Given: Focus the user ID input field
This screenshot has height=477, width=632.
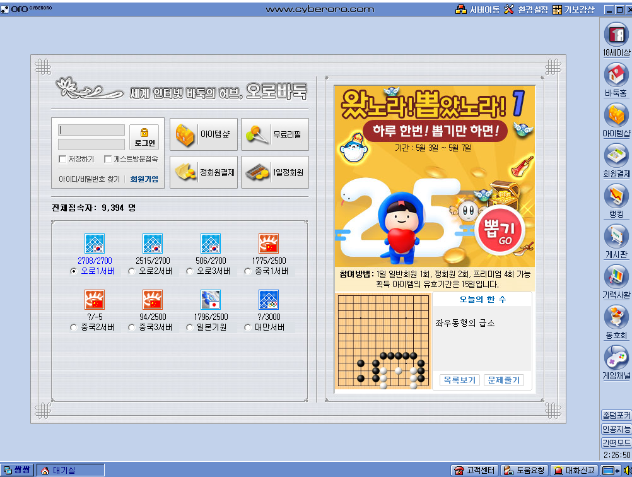Looking at the screenshot, I should click(x=91, y=130).
